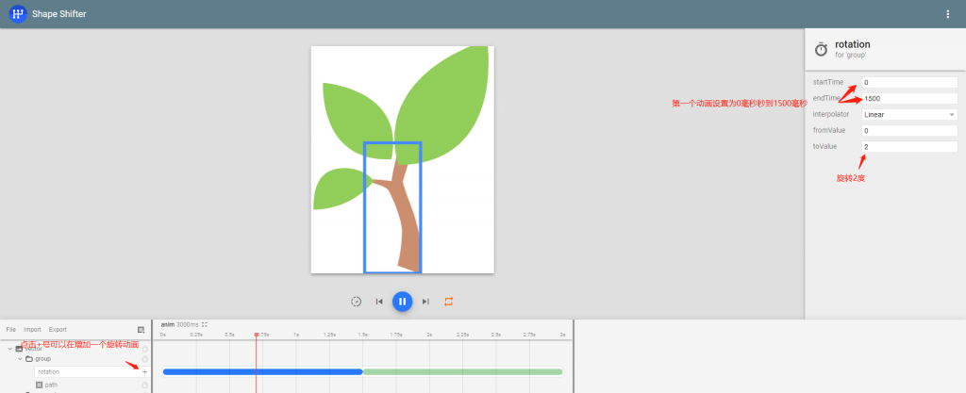
Task: Toggle the repeat loop button
Action: (449, 302)
